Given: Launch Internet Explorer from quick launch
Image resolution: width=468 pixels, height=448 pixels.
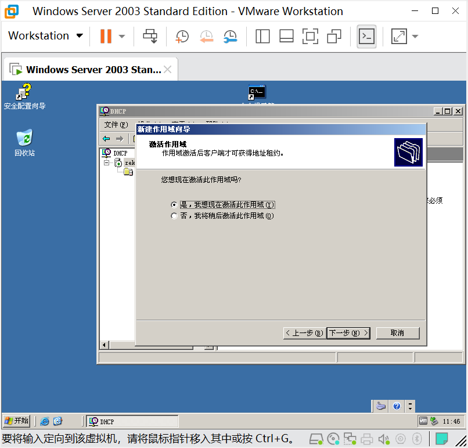Looking at the screenshot, I should (x=45, y=421).
